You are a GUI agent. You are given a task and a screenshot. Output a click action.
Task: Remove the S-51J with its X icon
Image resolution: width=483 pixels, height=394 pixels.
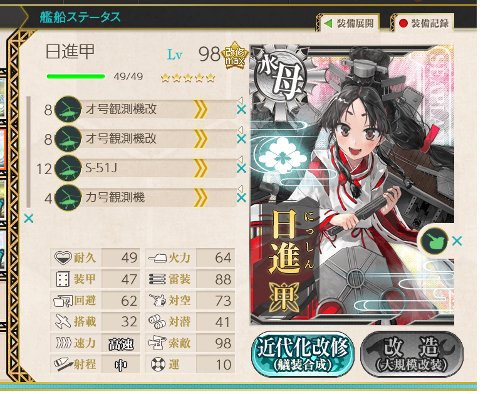(x=242, y=168)
